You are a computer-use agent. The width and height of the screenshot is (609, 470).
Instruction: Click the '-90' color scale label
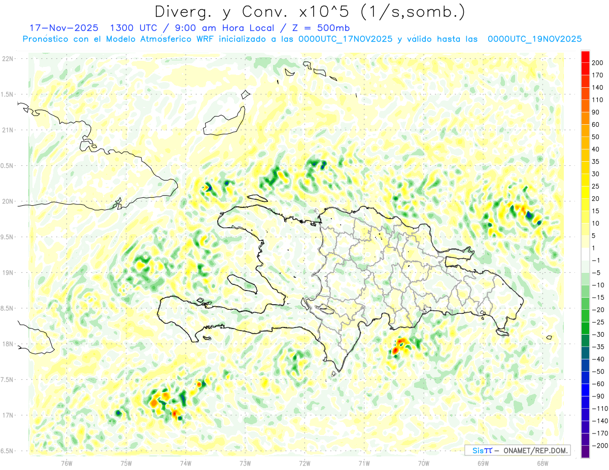coord(598,396)
